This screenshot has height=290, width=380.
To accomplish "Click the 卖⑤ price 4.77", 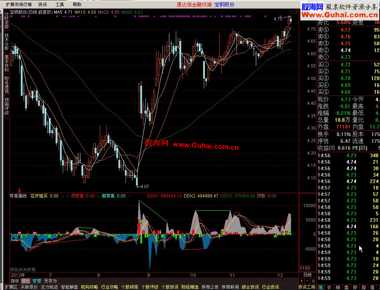I will pyautogui.click(x=346, y=30).
